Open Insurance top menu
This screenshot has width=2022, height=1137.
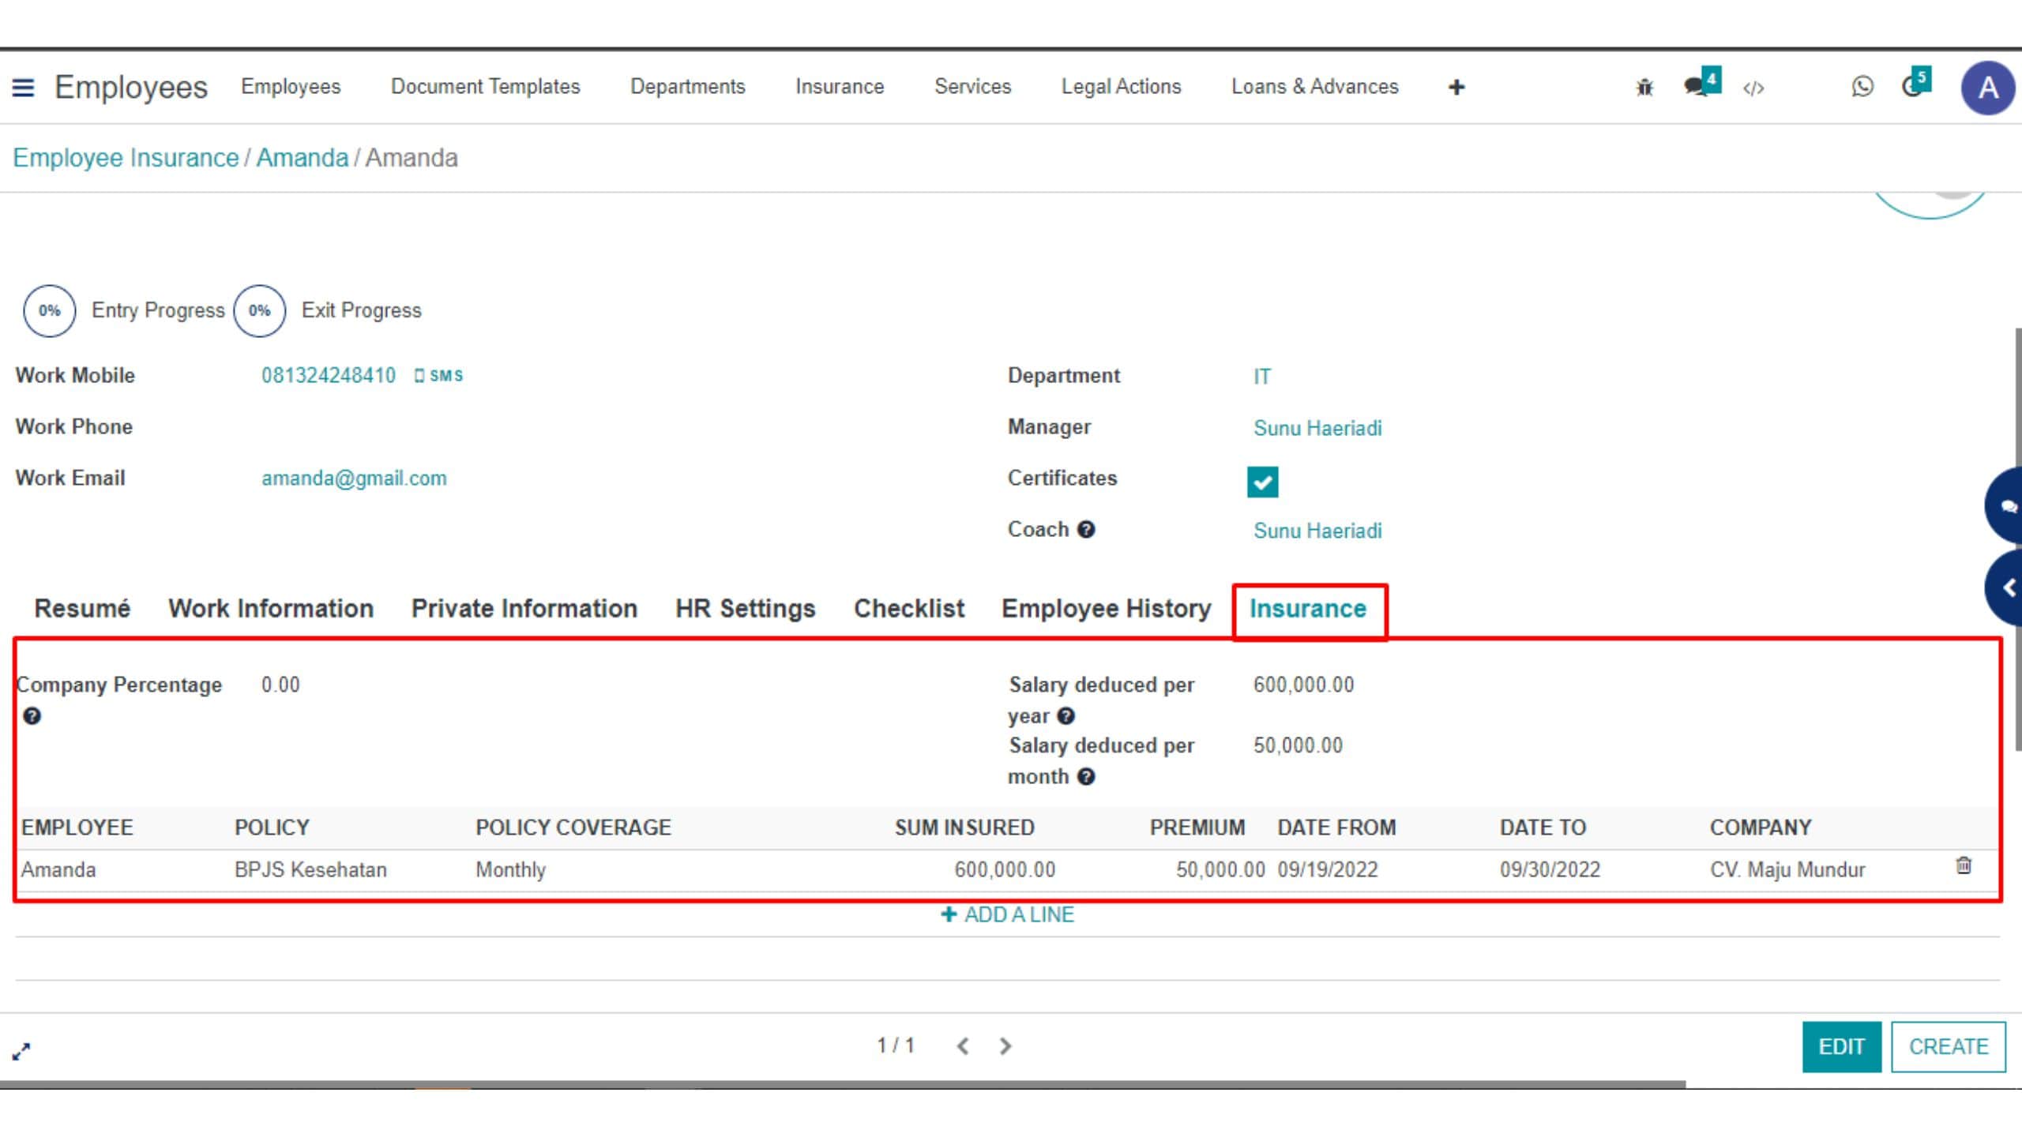[840, 87]
